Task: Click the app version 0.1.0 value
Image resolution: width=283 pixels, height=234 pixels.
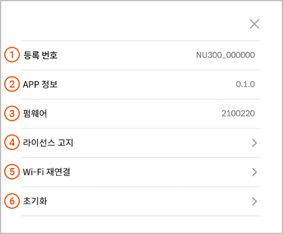Action: click(245, 84)
